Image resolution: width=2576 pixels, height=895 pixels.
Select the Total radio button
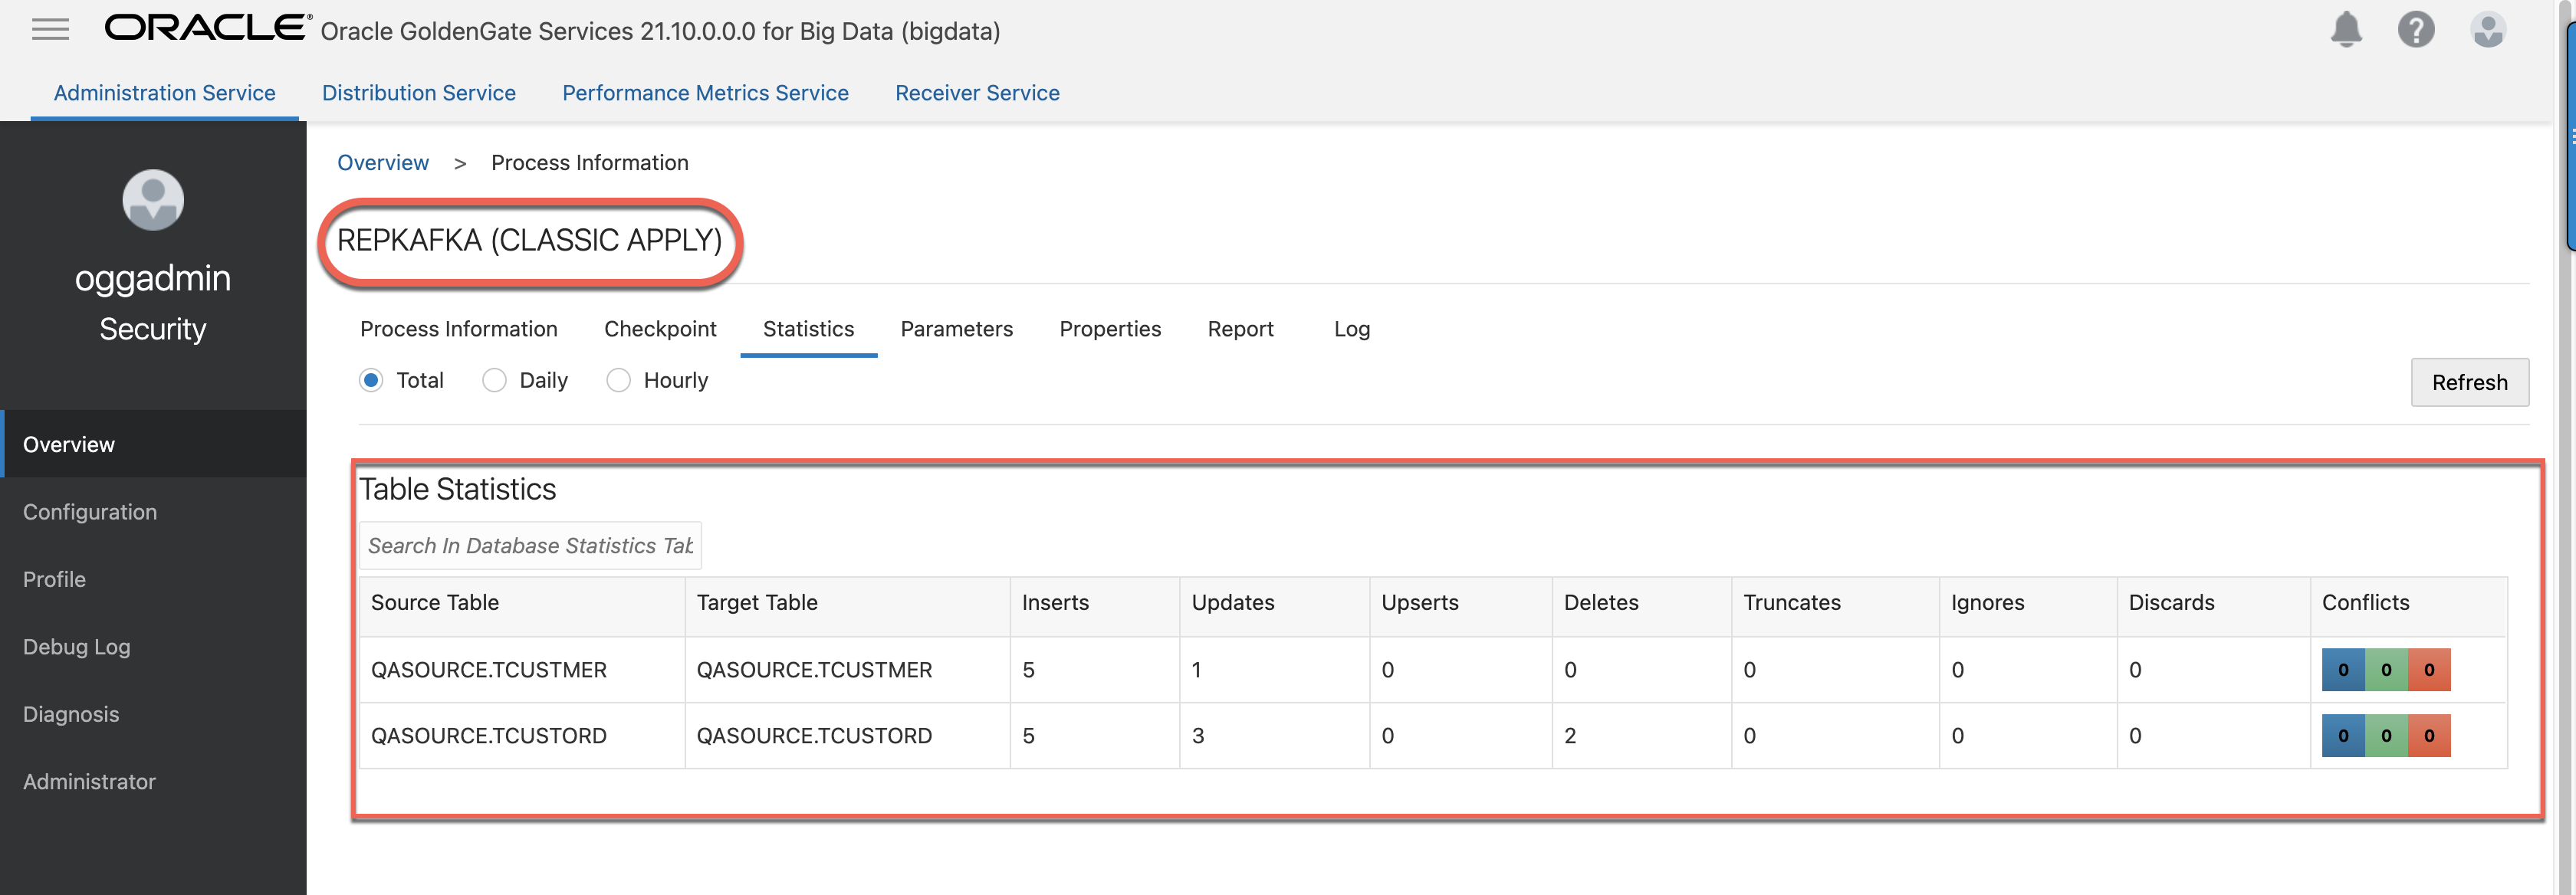371,380
